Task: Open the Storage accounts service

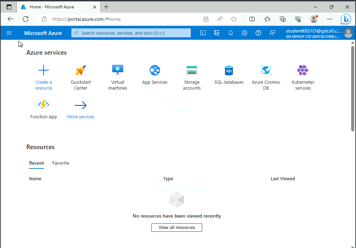Action: point(192,70)
